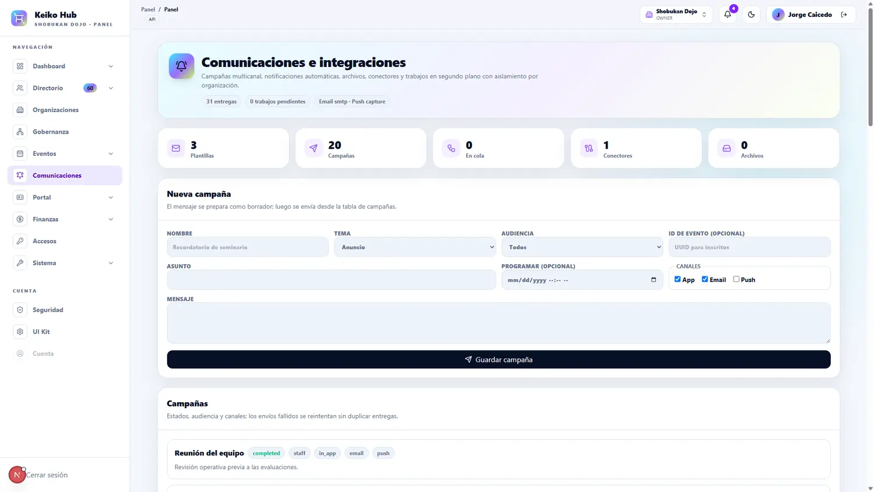This screenshot has height=492, width=874.
Task: Click the Accesos key icon
Action: 20,241
